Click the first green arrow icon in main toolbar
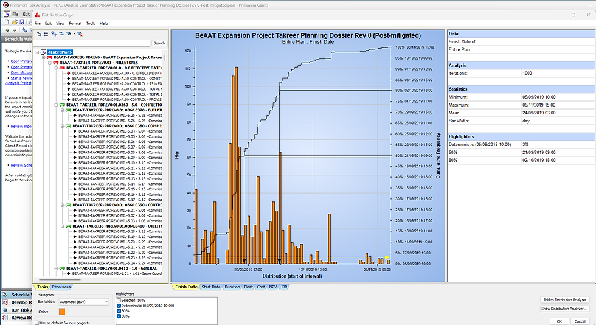 [7, 30]
